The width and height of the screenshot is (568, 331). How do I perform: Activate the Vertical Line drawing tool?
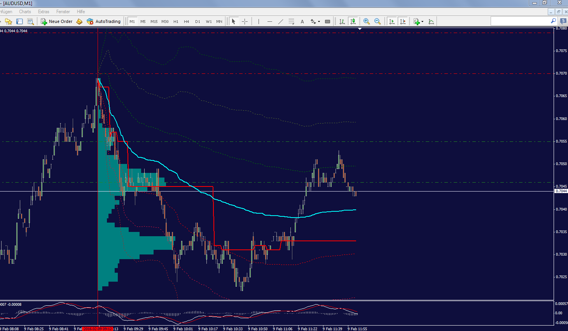tap(259, 21)
